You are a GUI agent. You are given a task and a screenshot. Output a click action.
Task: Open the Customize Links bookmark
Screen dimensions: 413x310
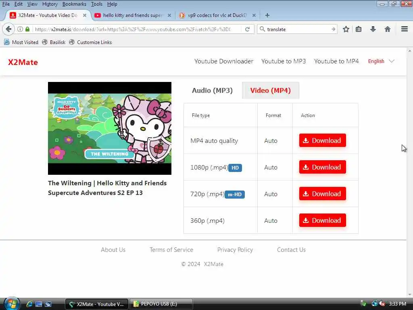pos(90,42)
